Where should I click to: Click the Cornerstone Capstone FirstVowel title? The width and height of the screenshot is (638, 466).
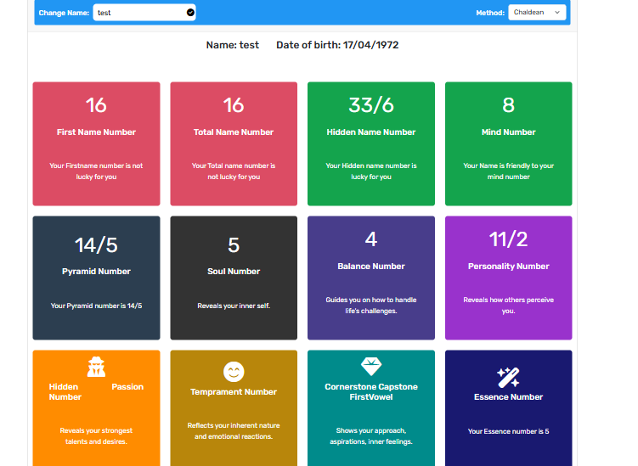(x=371, y=391)
